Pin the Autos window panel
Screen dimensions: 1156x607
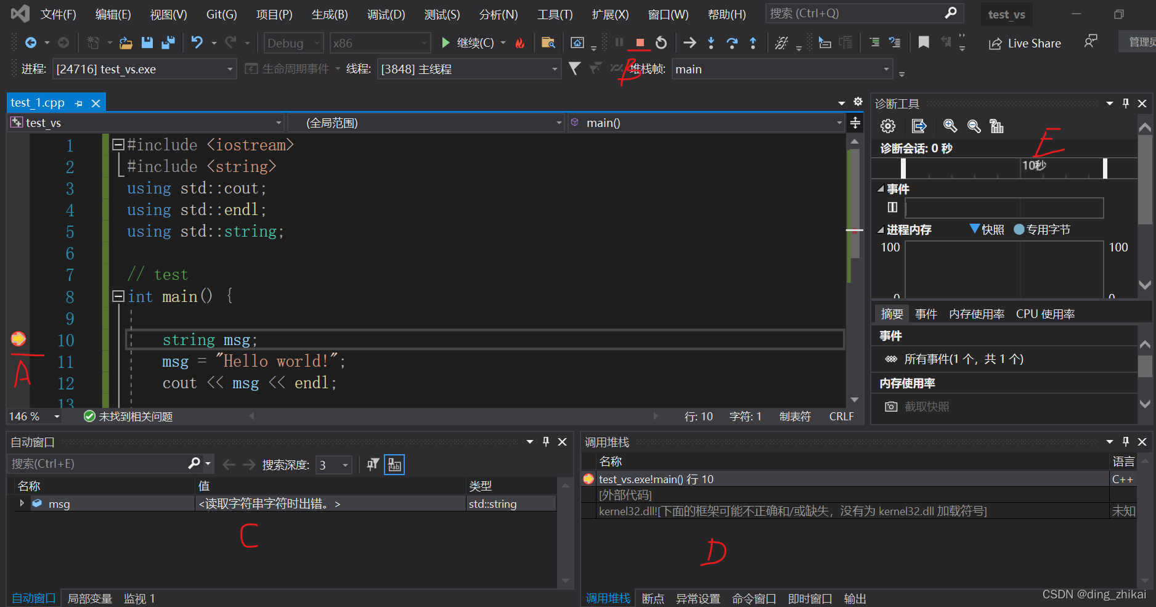tap(546, 442)
